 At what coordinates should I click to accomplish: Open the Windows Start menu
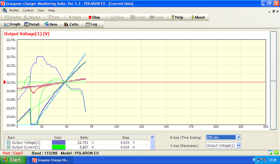pyautogui.click(x=13, y=160)
